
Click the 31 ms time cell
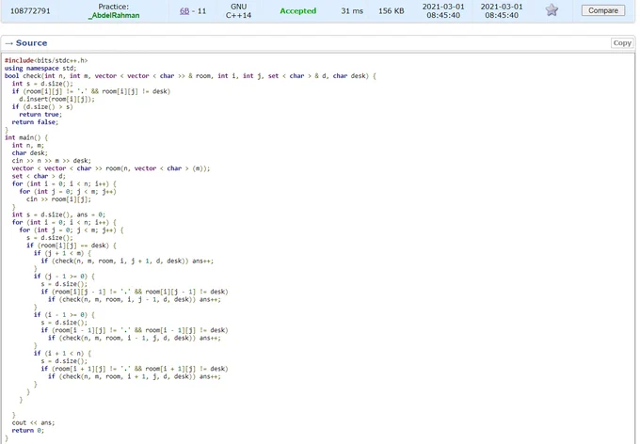coord(352,11)
